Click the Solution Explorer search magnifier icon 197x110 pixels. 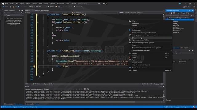(191, 16)
